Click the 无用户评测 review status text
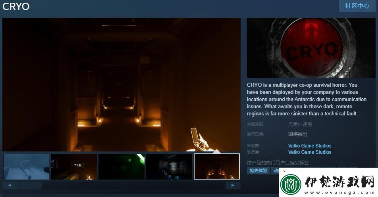The image size is (378, 197). (300, 124)
